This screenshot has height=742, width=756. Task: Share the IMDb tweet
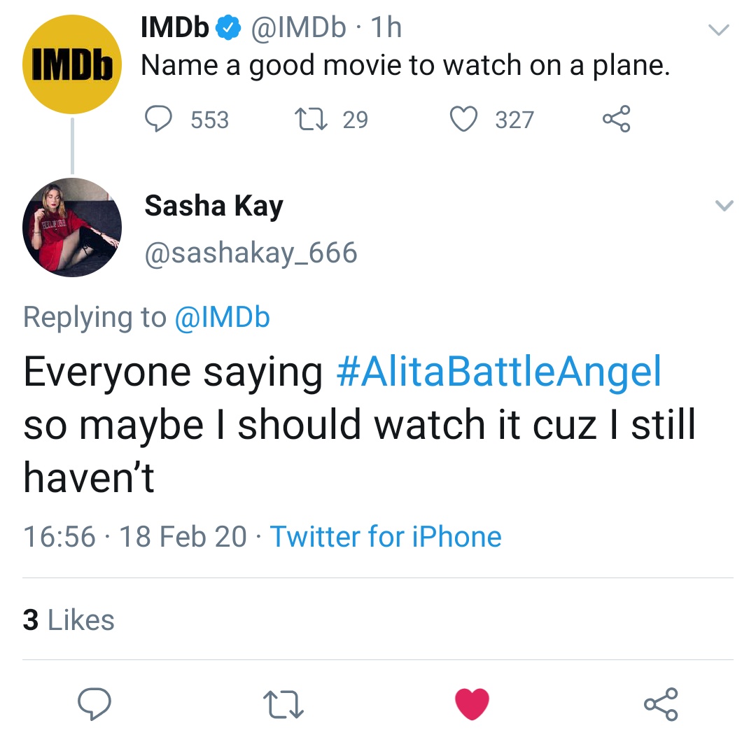tap(616, 119)
